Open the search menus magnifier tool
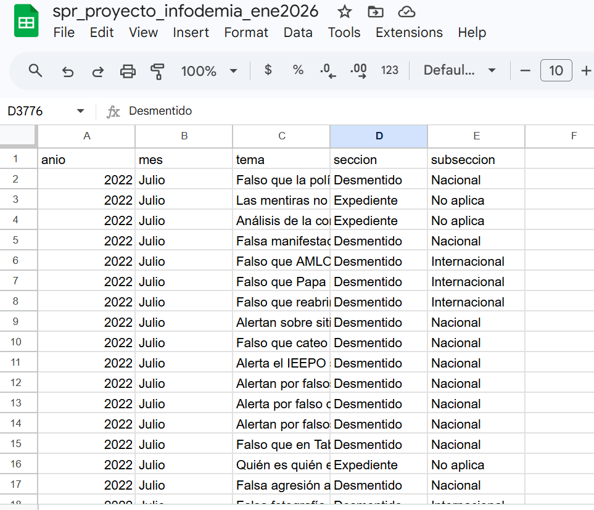The image size is (594, 510). 36,71
